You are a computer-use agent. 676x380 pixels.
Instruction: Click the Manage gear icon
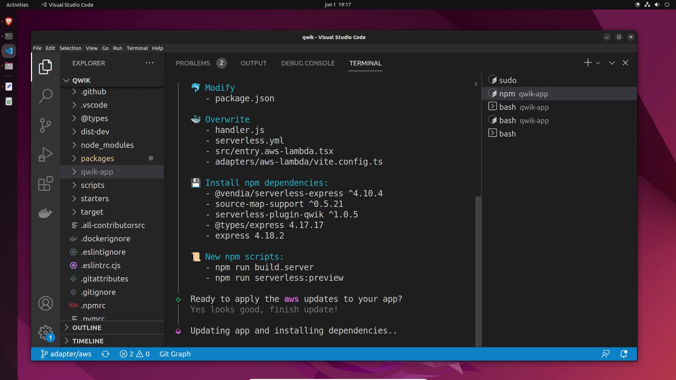[x=45, y=332]
